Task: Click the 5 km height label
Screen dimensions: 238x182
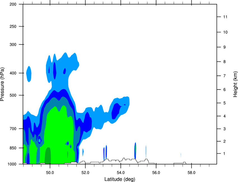Action: 225,103
